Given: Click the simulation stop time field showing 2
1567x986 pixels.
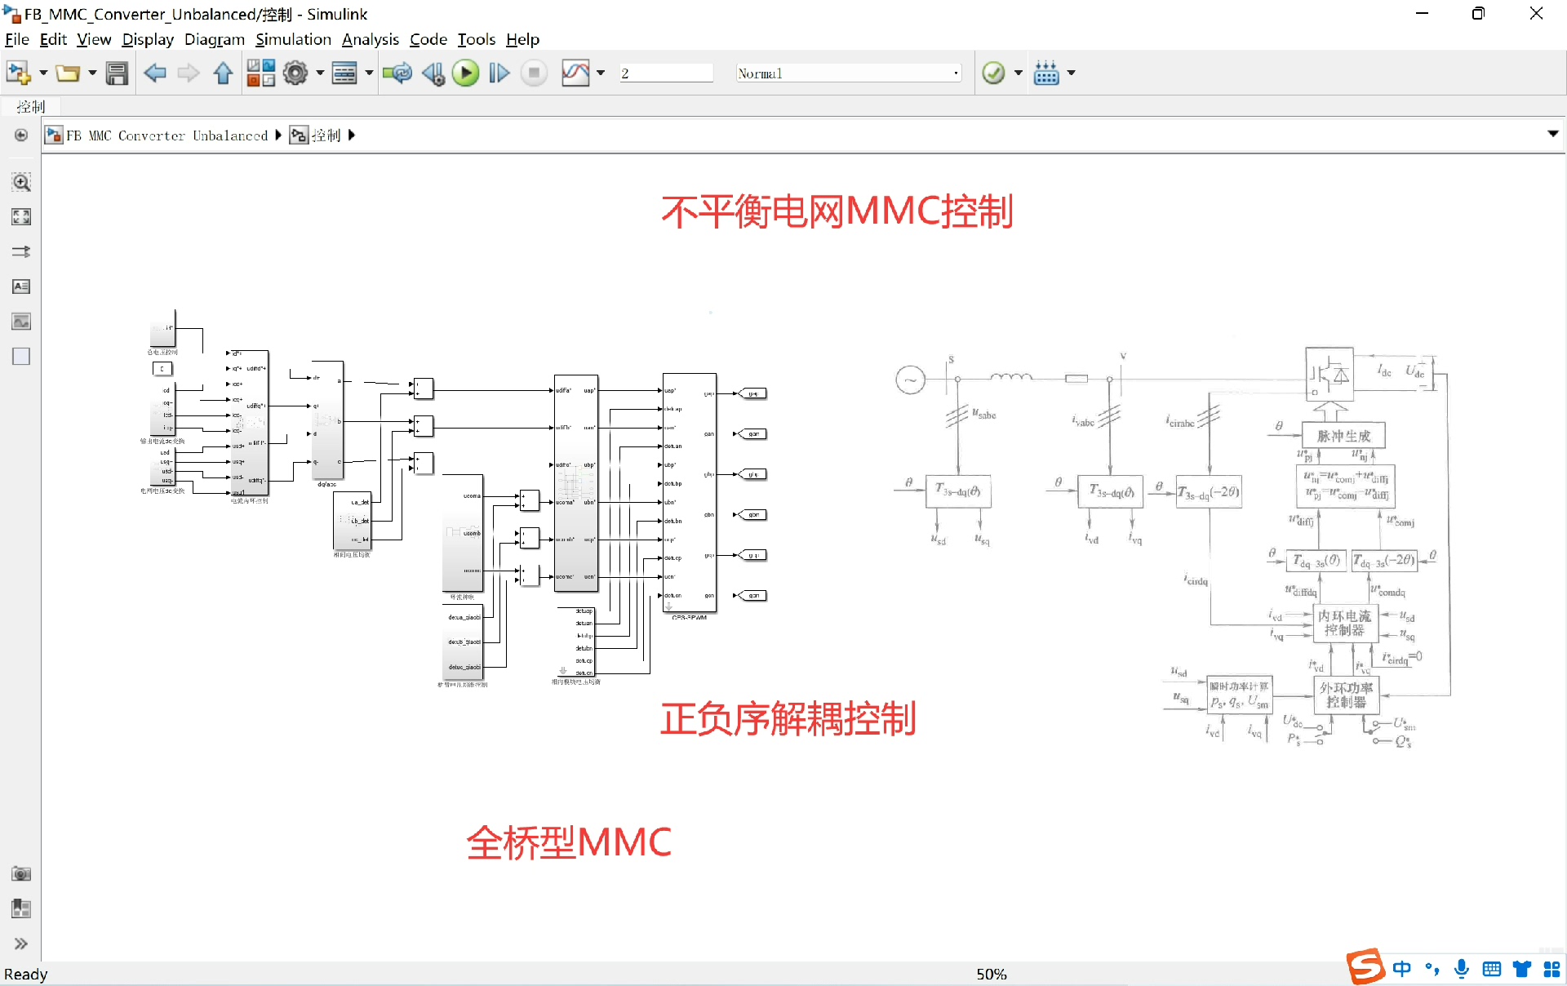Looking at the screenshot, I should (x=665, y=73).
